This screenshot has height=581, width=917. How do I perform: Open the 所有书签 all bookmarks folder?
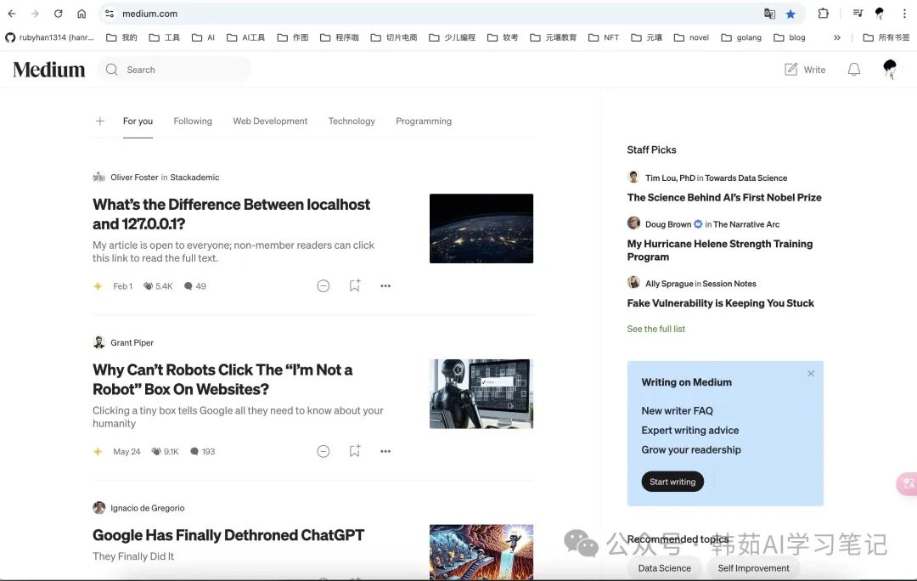coord(886,37)
